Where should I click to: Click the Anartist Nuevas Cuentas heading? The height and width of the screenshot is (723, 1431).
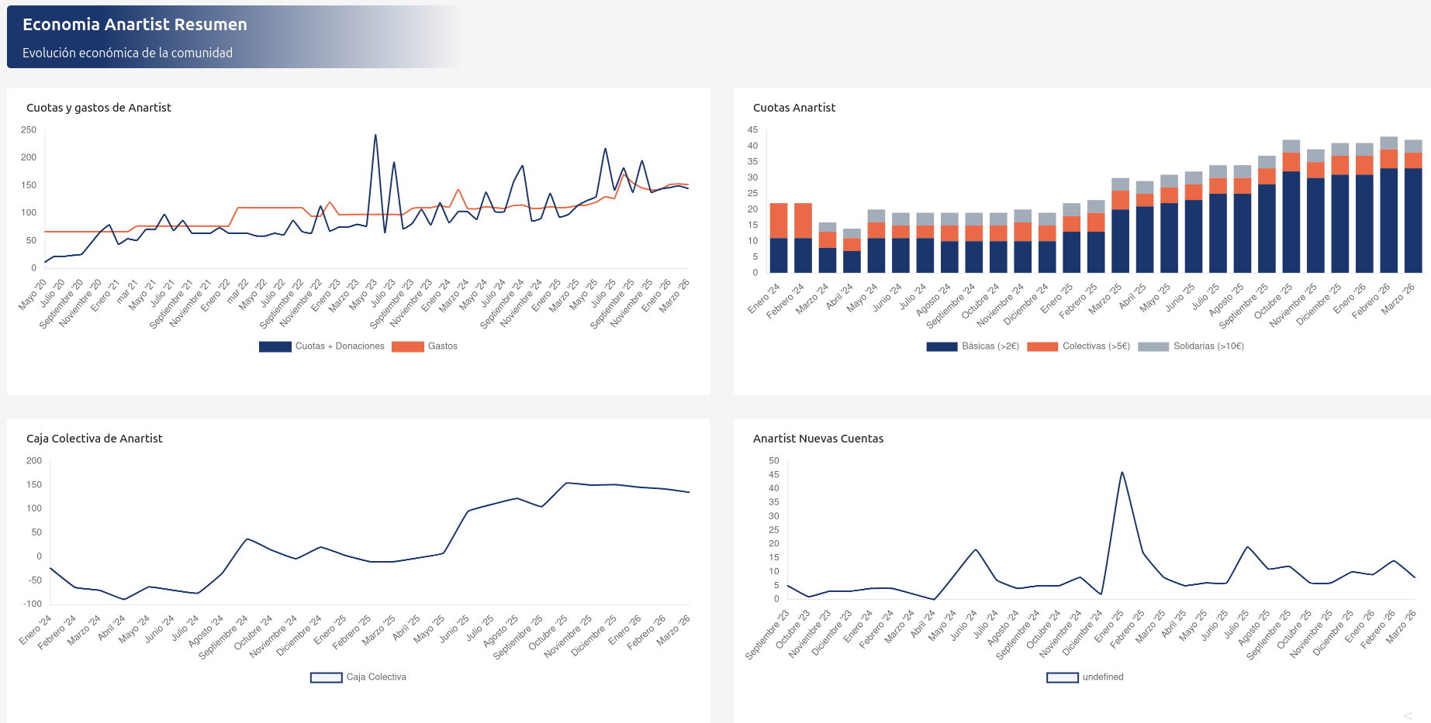click(817, 439)
